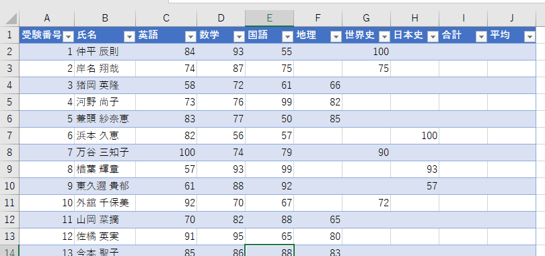Select column I header

(463, 18)
